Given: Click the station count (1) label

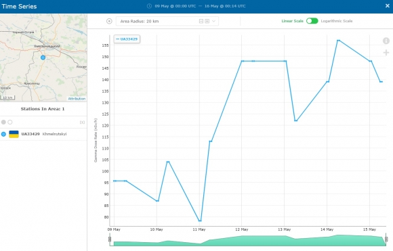Looking at the screenshot, I should (82, 122).
